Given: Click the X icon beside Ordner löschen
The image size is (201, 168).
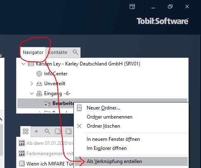Looking at the screenshot, I should (79, 126).
